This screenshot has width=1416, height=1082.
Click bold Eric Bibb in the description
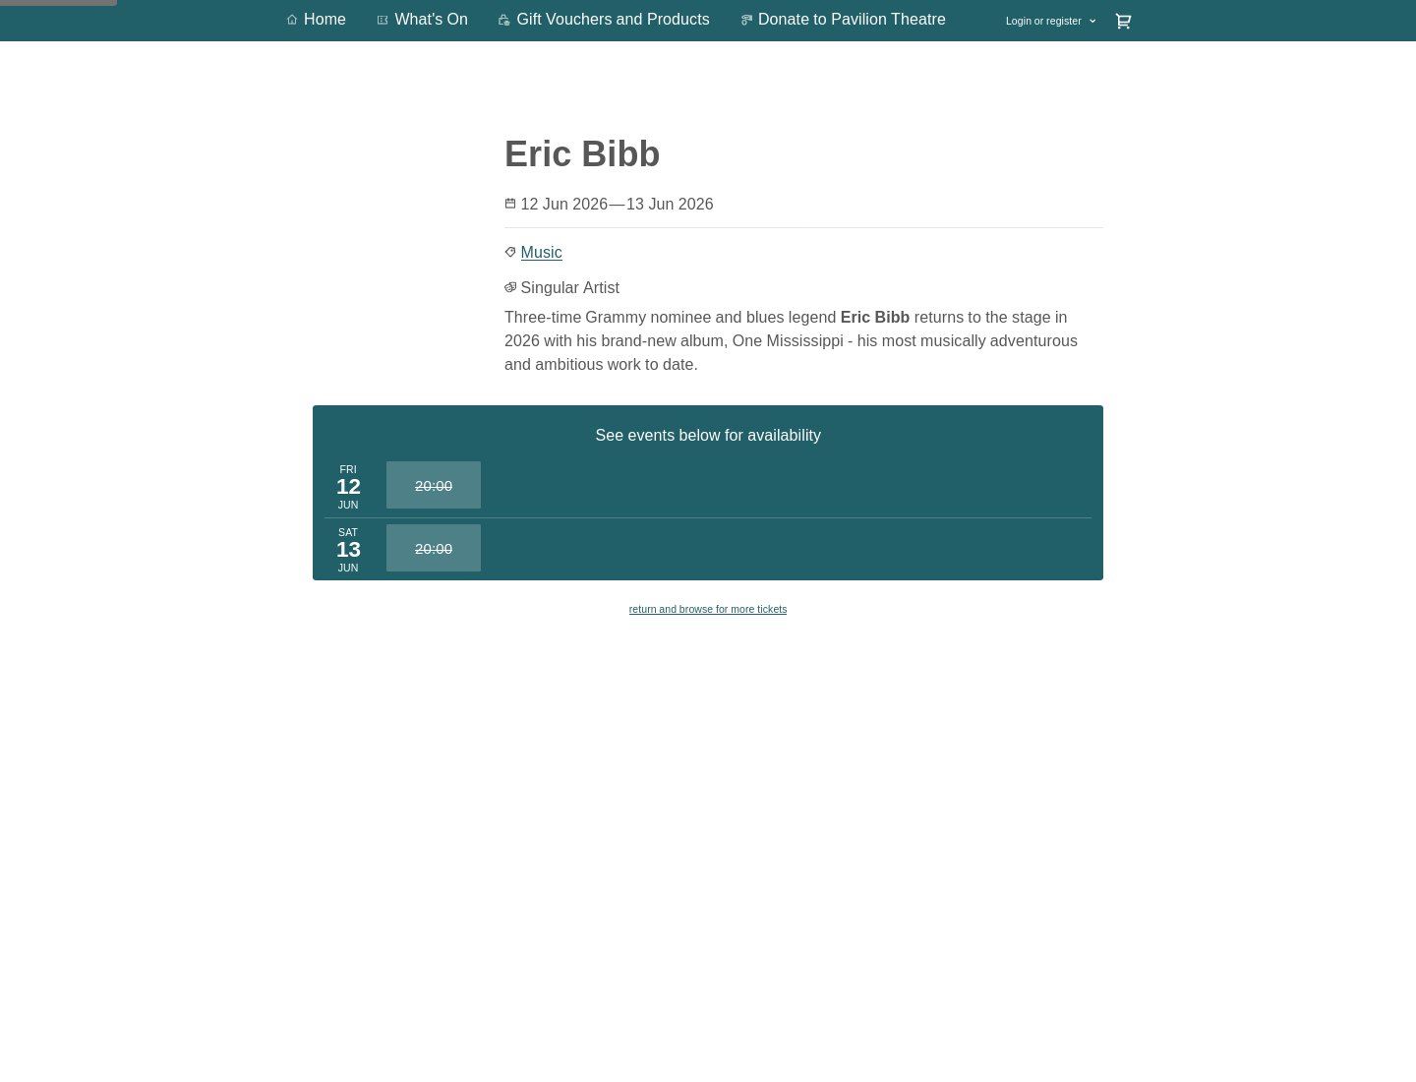(874, 317)
